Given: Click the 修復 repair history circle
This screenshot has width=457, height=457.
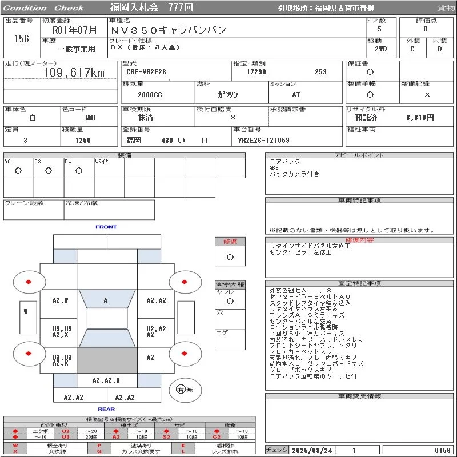Looking at the screenshot, I should click(x=230, y=257).
